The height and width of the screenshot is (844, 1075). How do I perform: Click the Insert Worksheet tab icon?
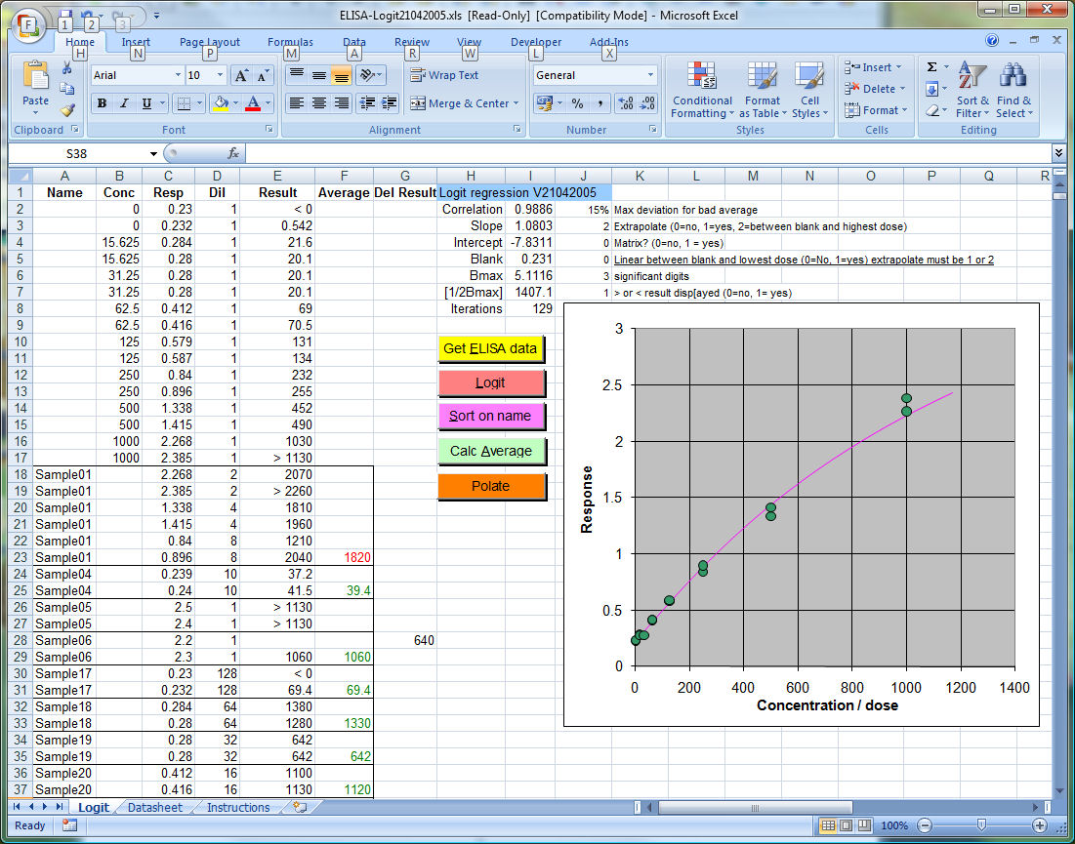click(300, 807)
